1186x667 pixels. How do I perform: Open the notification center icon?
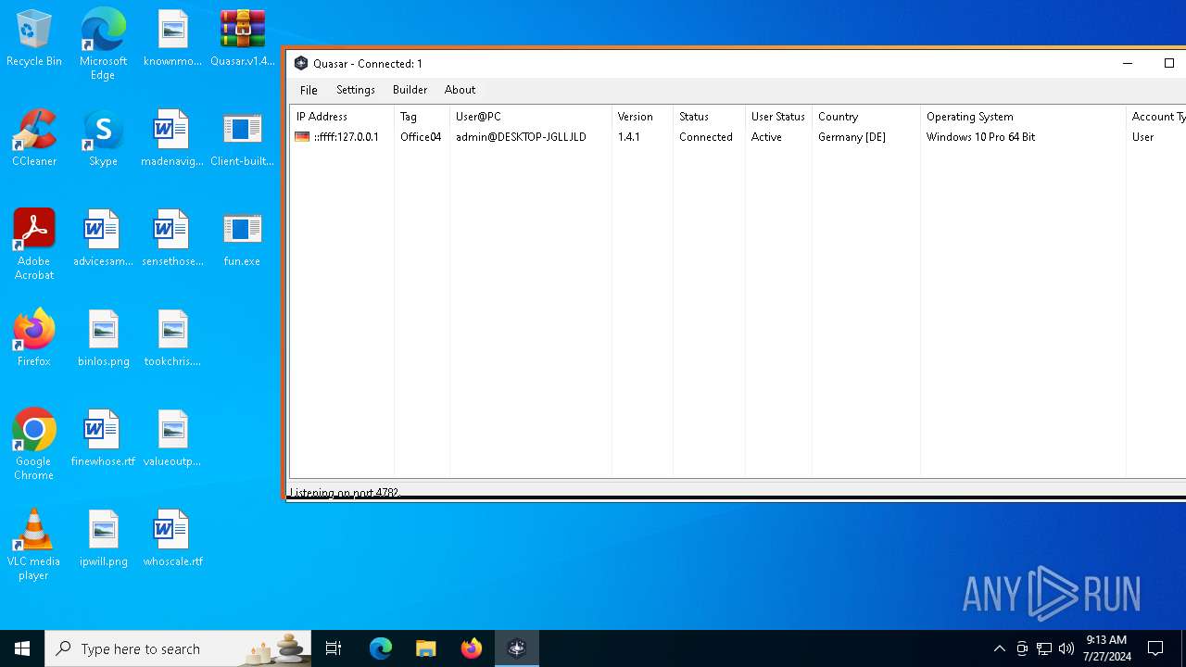(1155, 648)
